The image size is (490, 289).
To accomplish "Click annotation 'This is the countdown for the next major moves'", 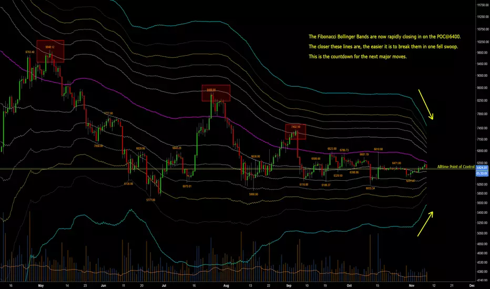I will 358,57.
